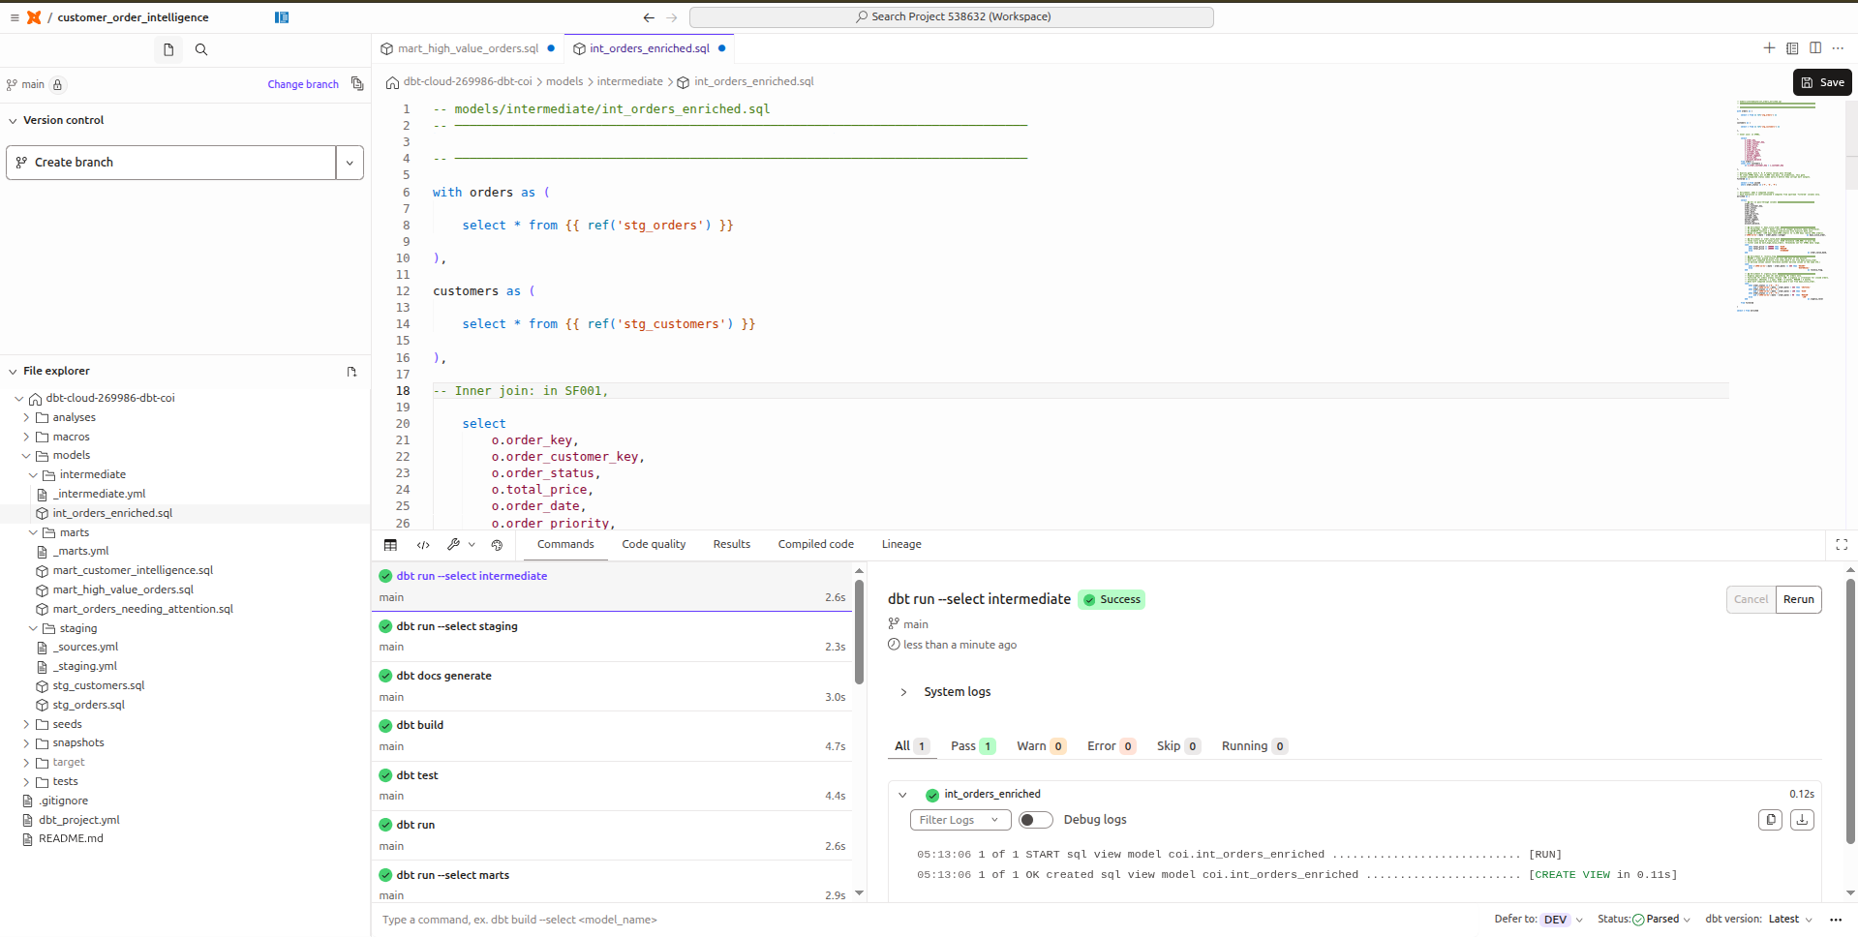Select the Commands tab
Viewport: 1858px width, 937px height.
(x=565, y=545)
